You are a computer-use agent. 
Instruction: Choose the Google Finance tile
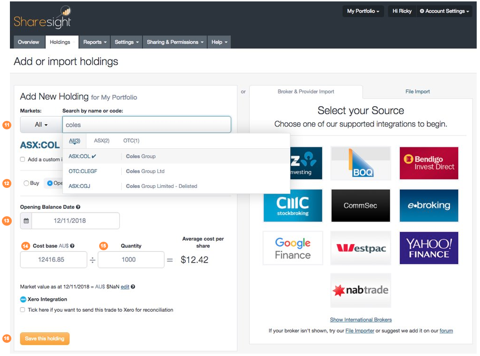coord(293,248)
